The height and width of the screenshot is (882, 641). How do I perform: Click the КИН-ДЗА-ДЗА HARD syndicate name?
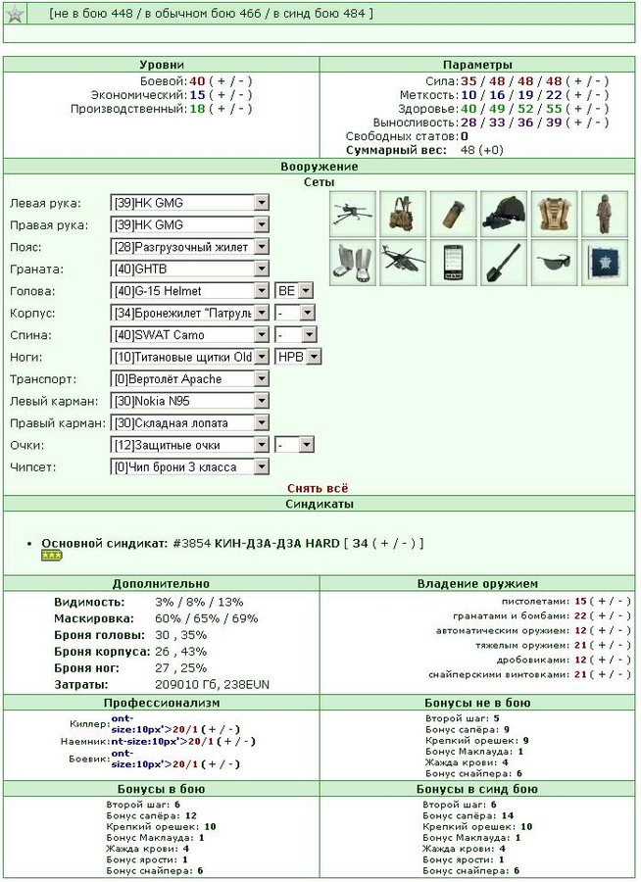point(277,543)
